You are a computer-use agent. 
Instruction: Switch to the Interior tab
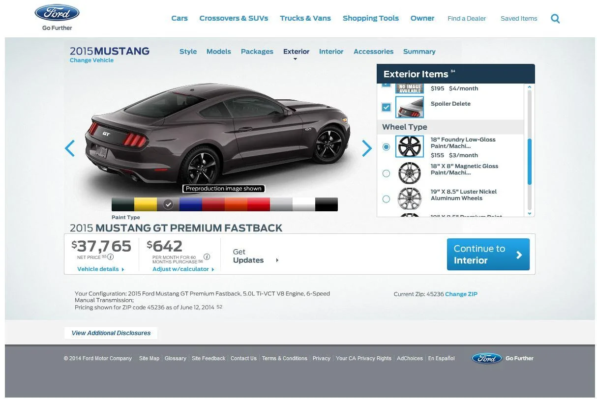[x=331, y=52]
